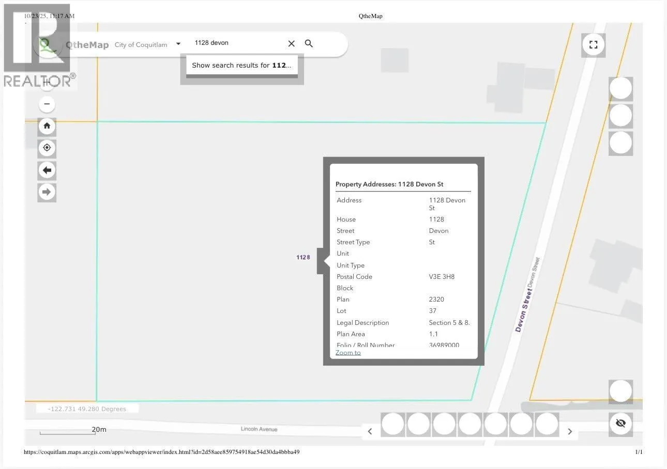
Task: Click the 1128 parcel label on map
Action: pos(303,257)
